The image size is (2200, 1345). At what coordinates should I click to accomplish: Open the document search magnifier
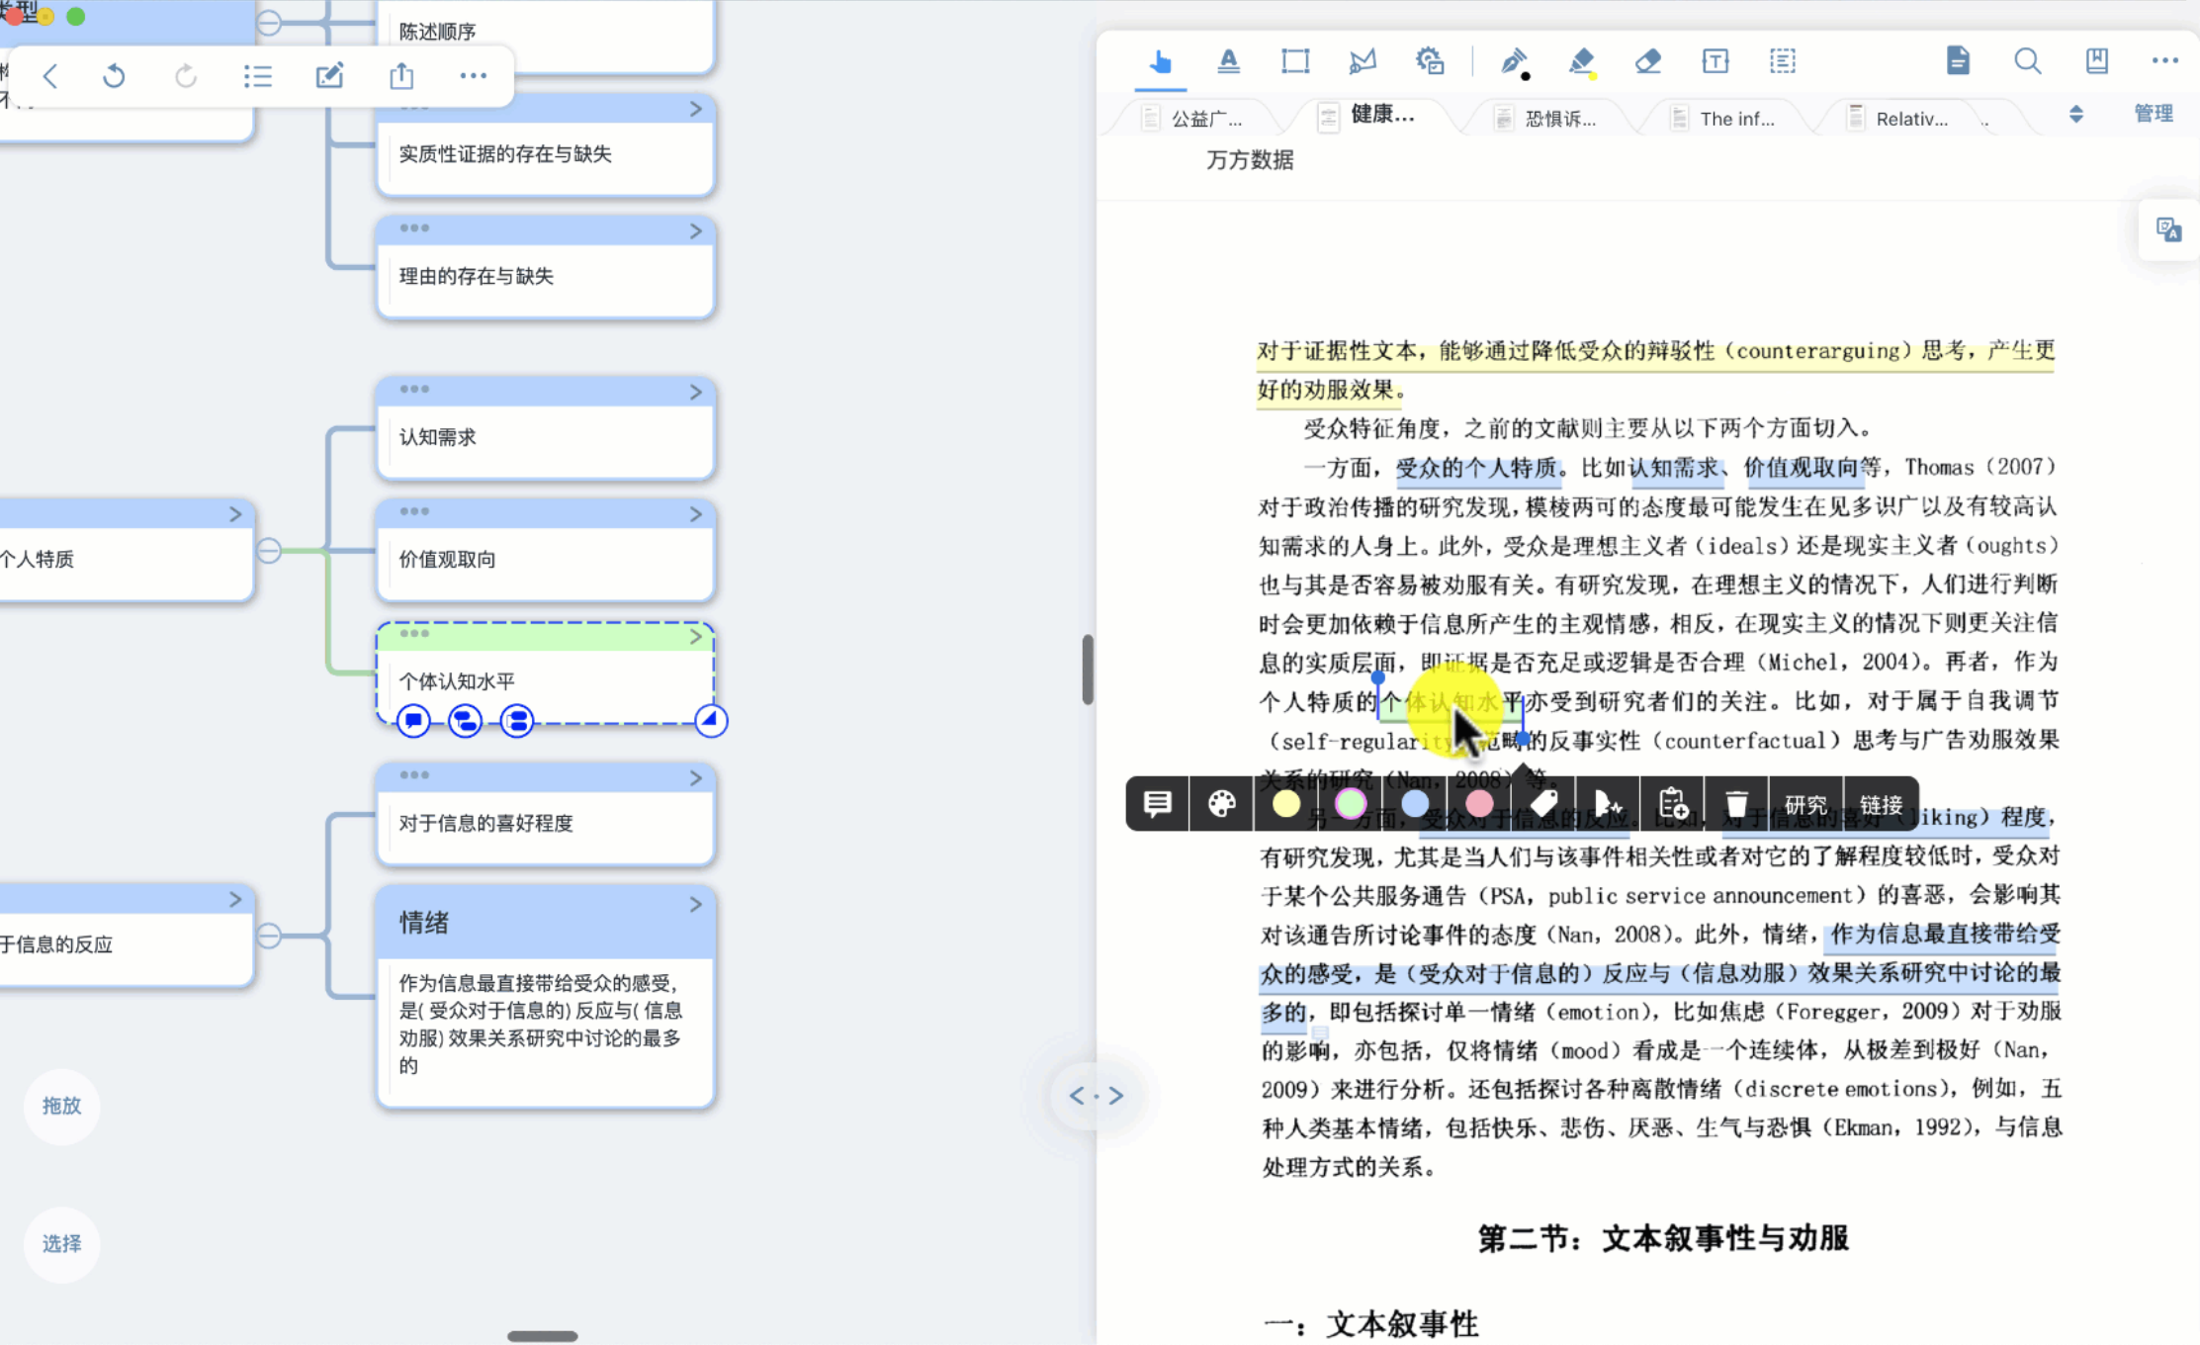[x=2027, y=61]
